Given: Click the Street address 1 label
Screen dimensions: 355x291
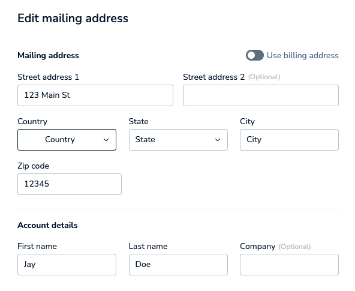Looking at the screenshot, I should pos(48,77).
